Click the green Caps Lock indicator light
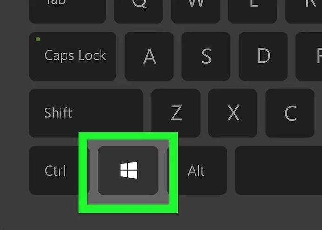This screenshot has height=230, width=322. click(x=38, y=39)
